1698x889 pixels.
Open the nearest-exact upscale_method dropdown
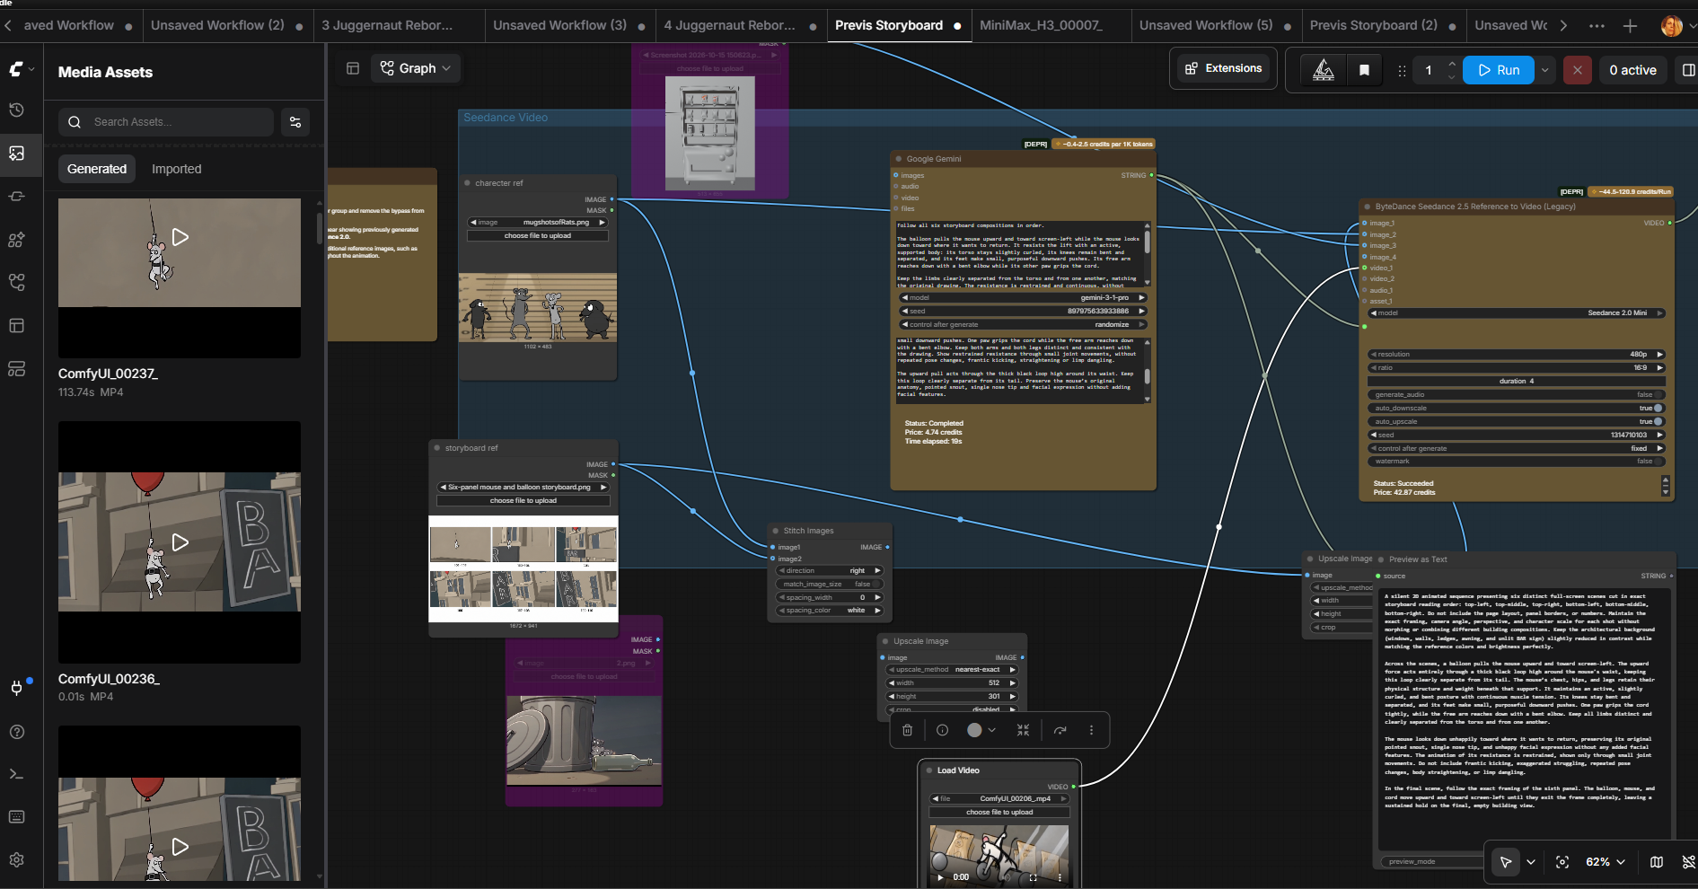[x=952, y=670]
